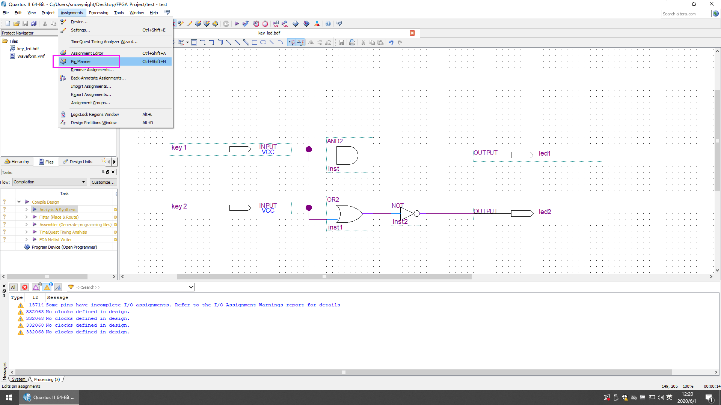Viewport: 721px width, 405px height.
Task: Expand the Analysis Synthesis subtask
Action: point(26,209)
